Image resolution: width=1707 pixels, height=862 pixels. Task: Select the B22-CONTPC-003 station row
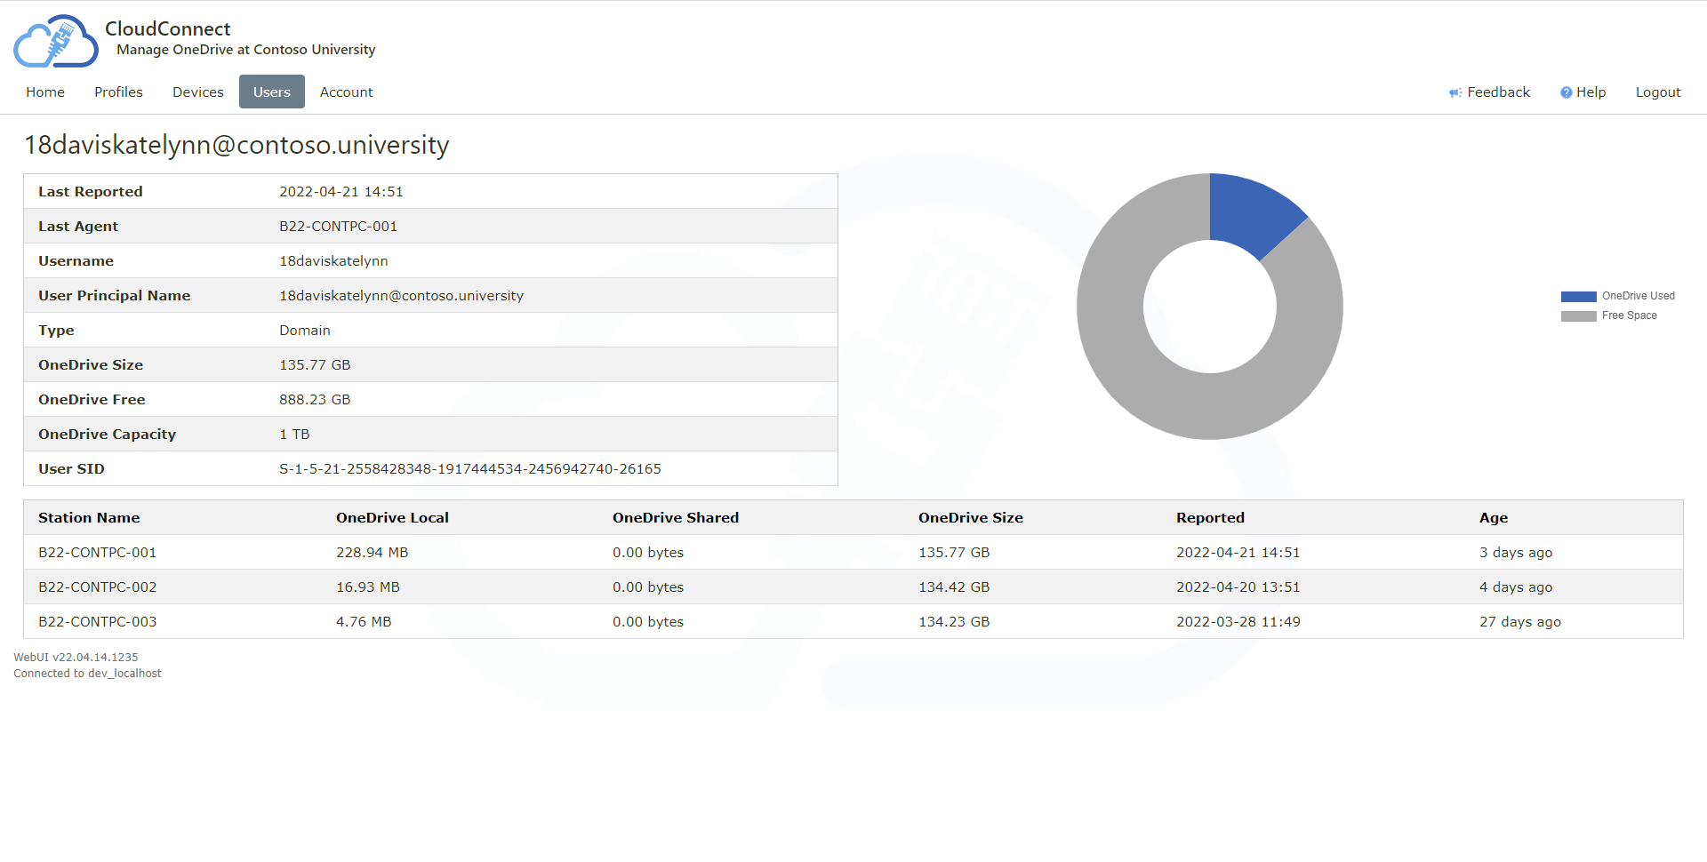point(98,622)
